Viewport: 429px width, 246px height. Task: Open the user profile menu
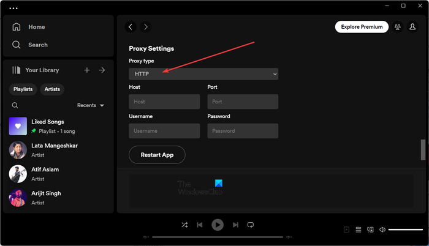point(413,27)
